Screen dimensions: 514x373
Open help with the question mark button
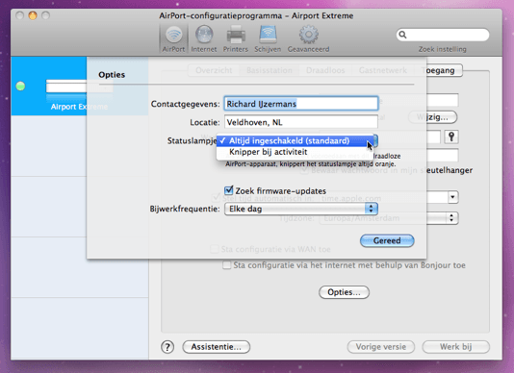tap(167, 347)
